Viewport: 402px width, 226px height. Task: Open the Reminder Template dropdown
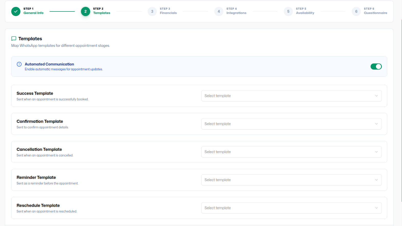(291, 180)
